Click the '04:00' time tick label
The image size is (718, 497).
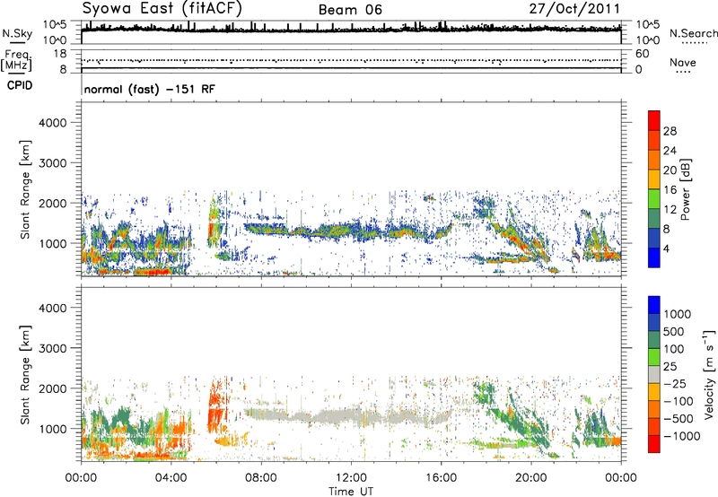pos(171,478)
